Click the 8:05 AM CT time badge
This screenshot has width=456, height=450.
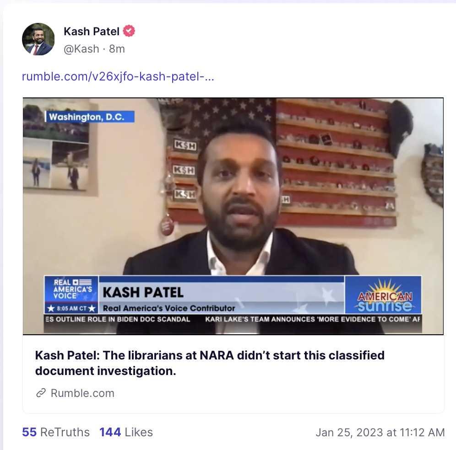[71, 308]
